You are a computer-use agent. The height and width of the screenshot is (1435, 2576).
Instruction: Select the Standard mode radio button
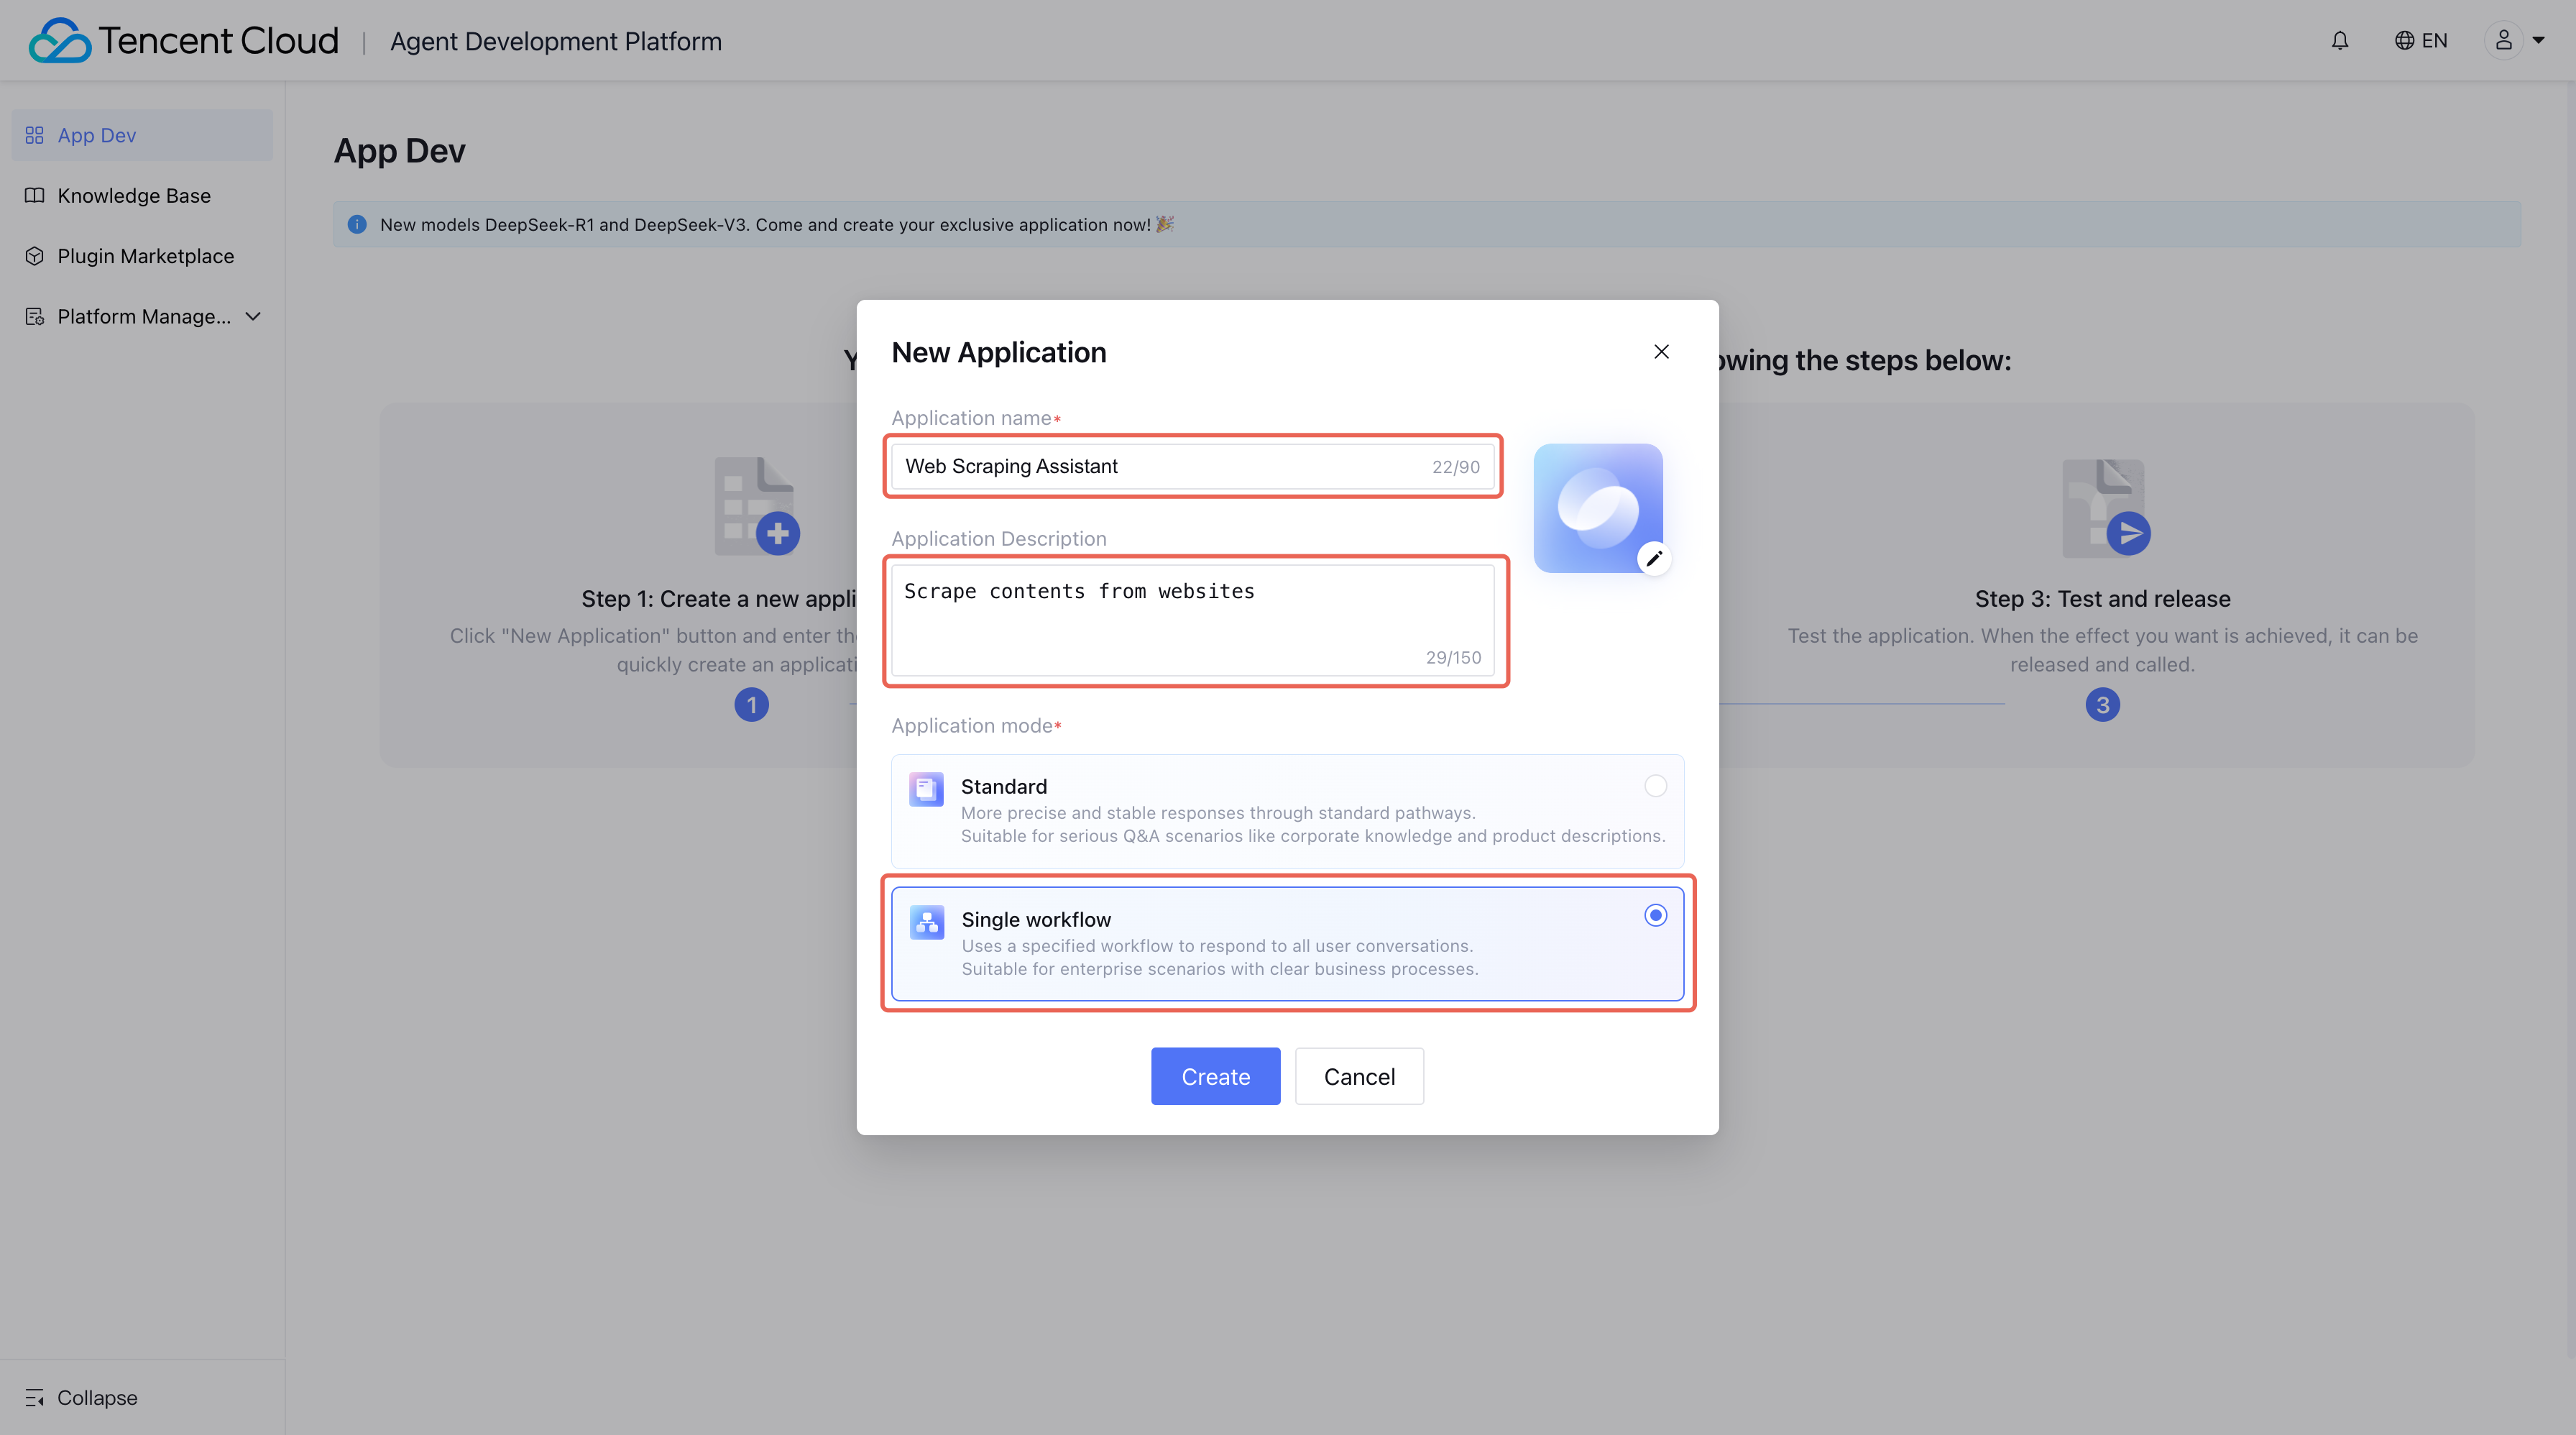pyautogui.click(x=1655, y=786)
